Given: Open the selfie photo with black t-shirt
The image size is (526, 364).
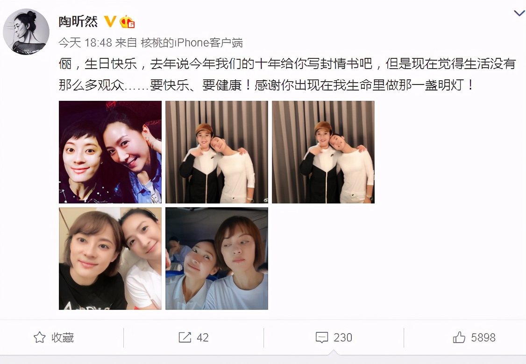Looking at the screenshot, I should (110, 259).
